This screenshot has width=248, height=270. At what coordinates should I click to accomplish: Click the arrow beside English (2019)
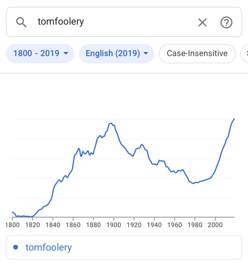point(146,54)
